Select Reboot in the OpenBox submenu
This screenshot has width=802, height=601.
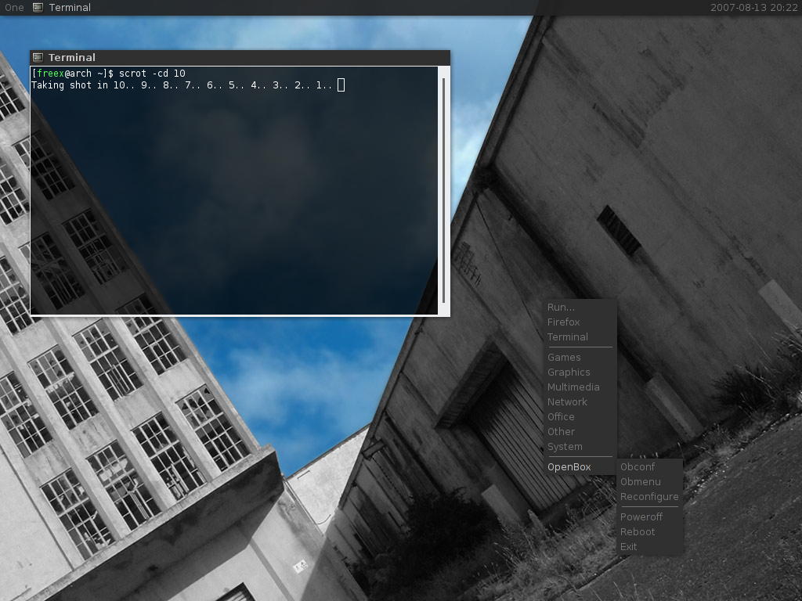coord(649,531)
